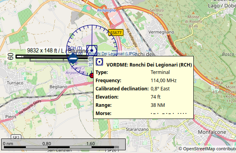Click the RCH (T) navaid label
Viewport: 236px width, 153px height.
coord(74,48)
